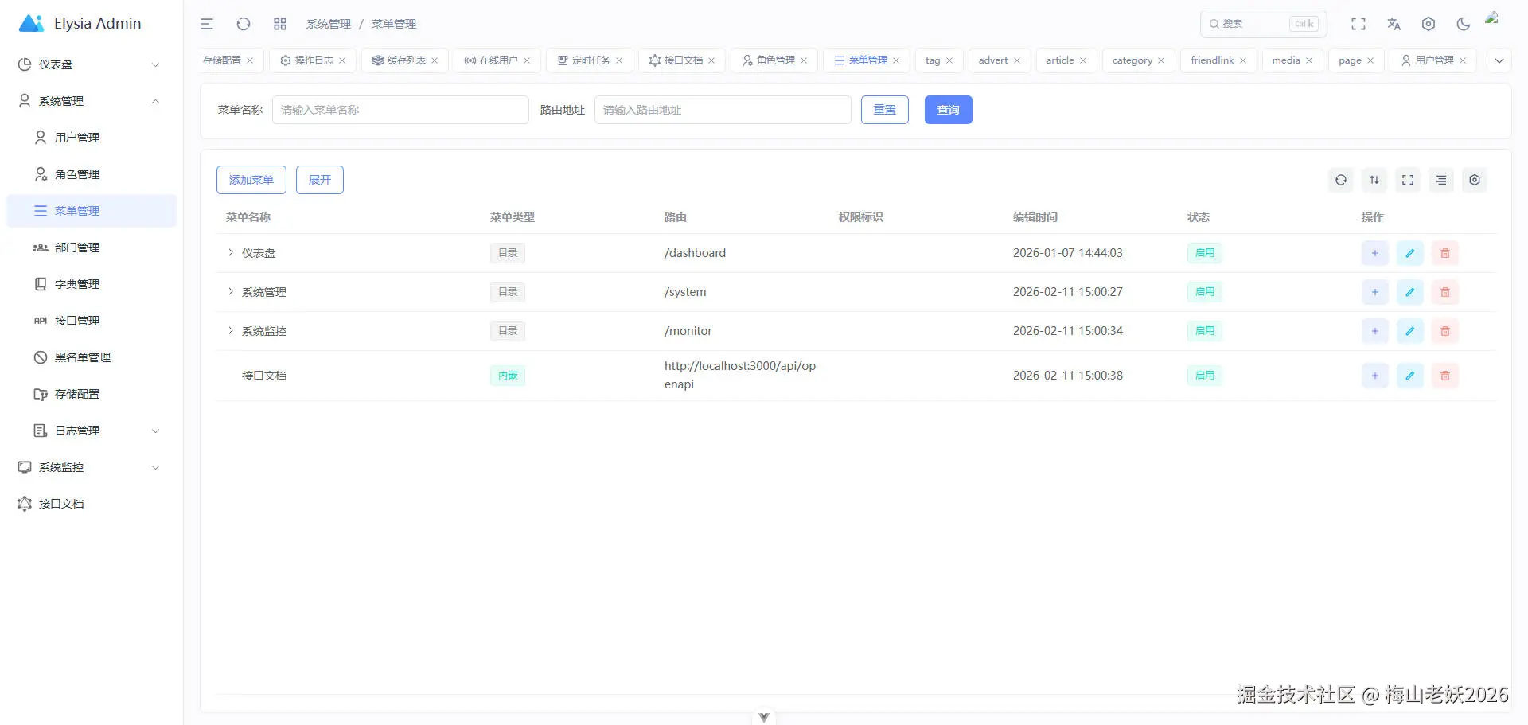Edit the 系统管理 menu row
The width and height of the screenshot is (1528, 725).
tap(1410, 292)
